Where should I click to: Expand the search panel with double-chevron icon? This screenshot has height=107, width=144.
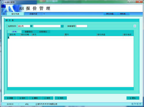[x=135, y=26]
